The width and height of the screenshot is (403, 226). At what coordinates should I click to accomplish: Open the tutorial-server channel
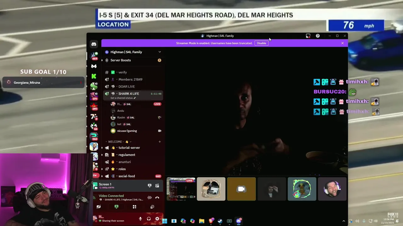133,148
